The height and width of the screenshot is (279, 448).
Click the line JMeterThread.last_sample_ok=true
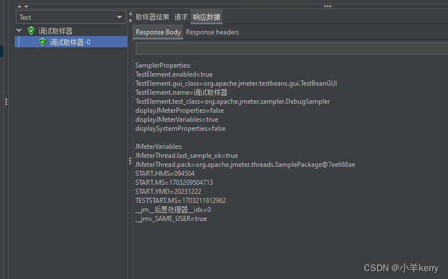coord(187,156)
